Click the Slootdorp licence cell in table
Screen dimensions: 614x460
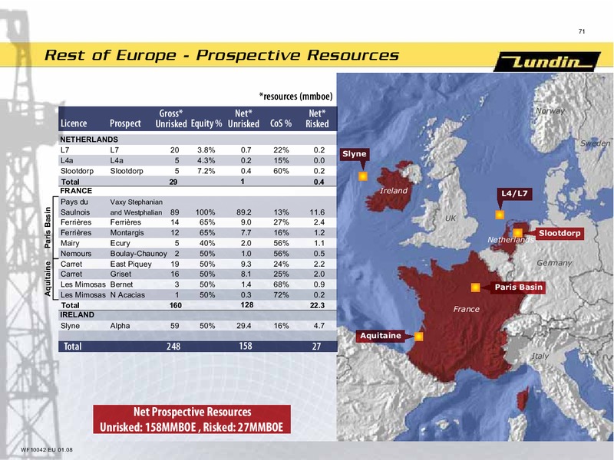tap(78, 171)
